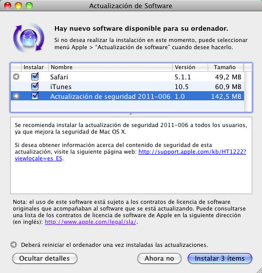This screenshot has height=273, width=262.
Task: Sort list by Nombre column header
Action: (110, 67)
